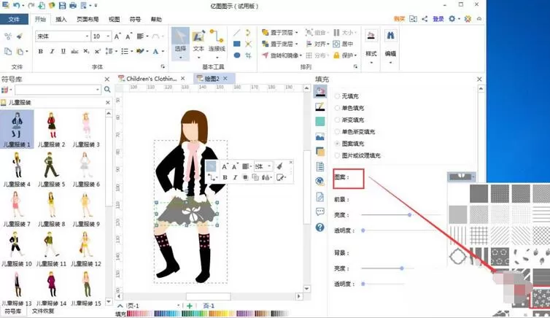Open the fill bucket icon in sidebar

(320, 91)
